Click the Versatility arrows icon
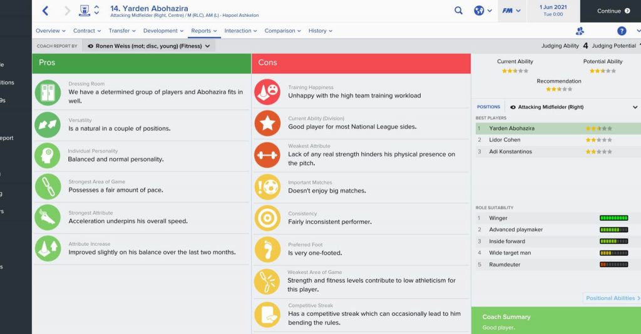The width and height of the screenshot is (641, 334). click(48, 125)
